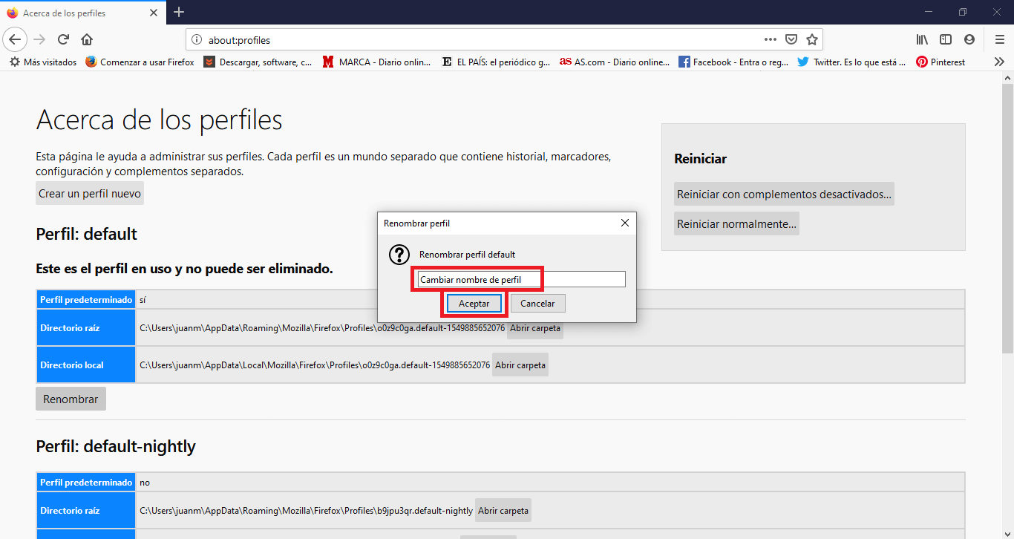Open Pinterest bookmark

(x=941, y=62)
